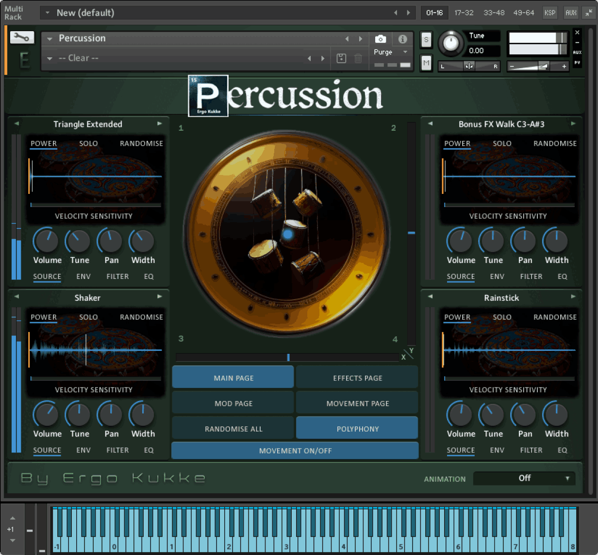Click the main Tune knob

click(451, 43)
